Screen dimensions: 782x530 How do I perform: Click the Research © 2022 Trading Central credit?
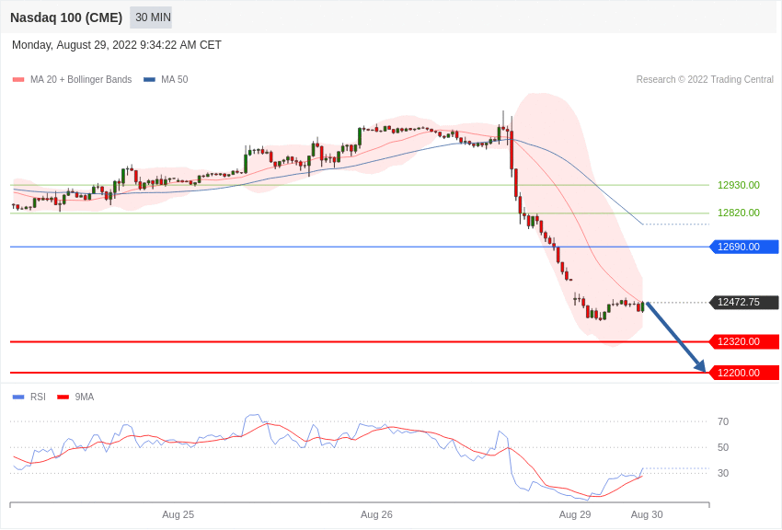click(705, 79)
